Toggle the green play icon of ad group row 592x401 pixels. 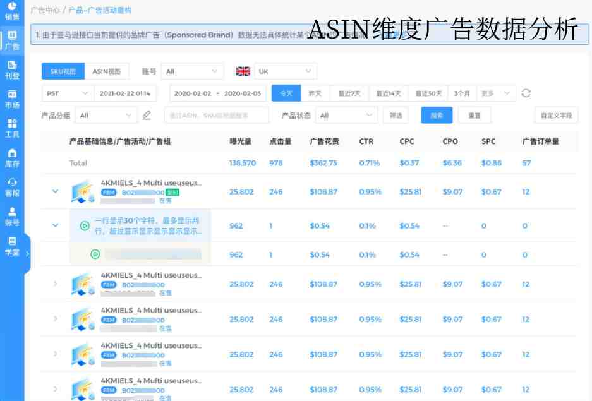[x=95, y=254]
